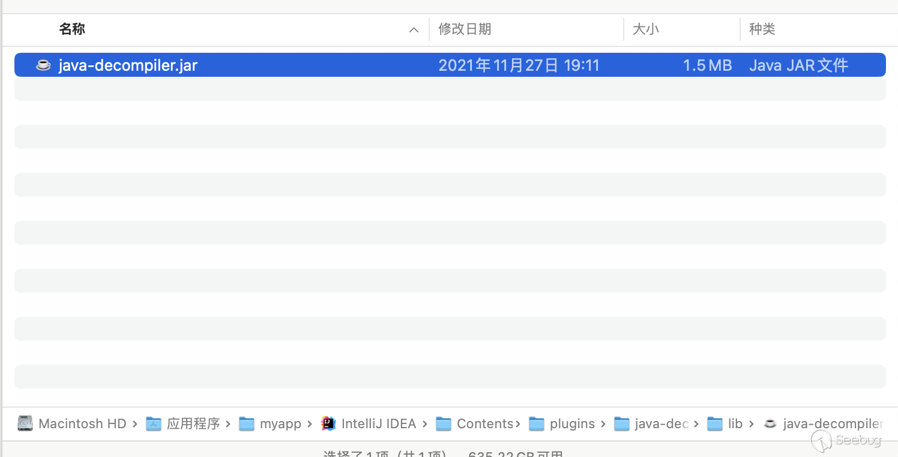Sort files by 种类 column
898x457 pixels.
point(762,29)
